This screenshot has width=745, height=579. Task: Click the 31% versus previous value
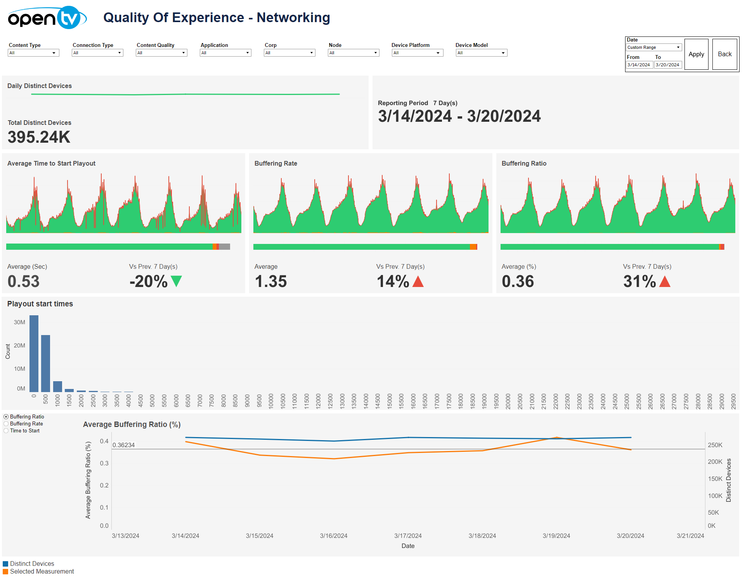[640, 282]
